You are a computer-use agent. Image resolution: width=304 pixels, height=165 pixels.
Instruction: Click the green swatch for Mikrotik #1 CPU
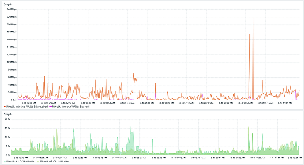4,161
